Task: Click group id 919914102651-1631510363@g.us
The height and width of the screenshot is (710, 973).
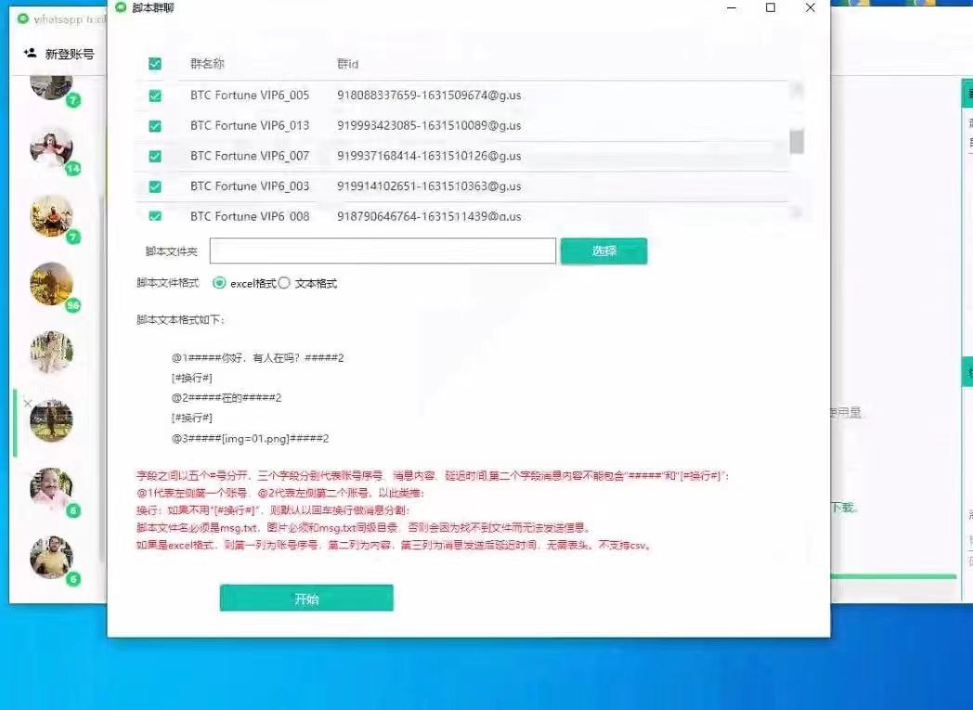Action: coord(429,187)
